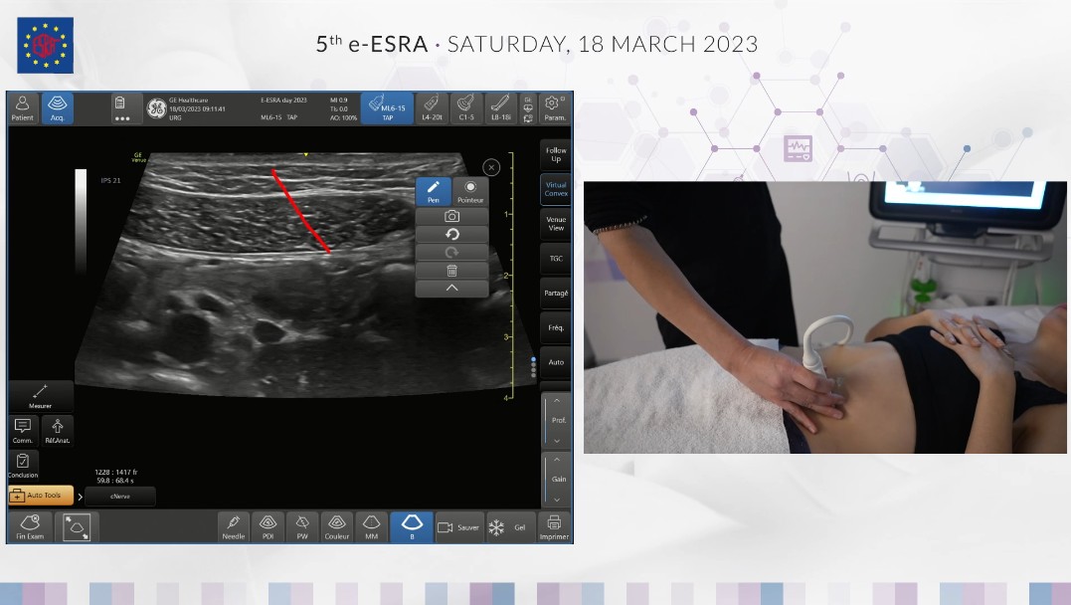The height and width of the screenshot is (605, 1071).
Task: Switch to the L8-18i probe
Action: [x=500, y=108]
